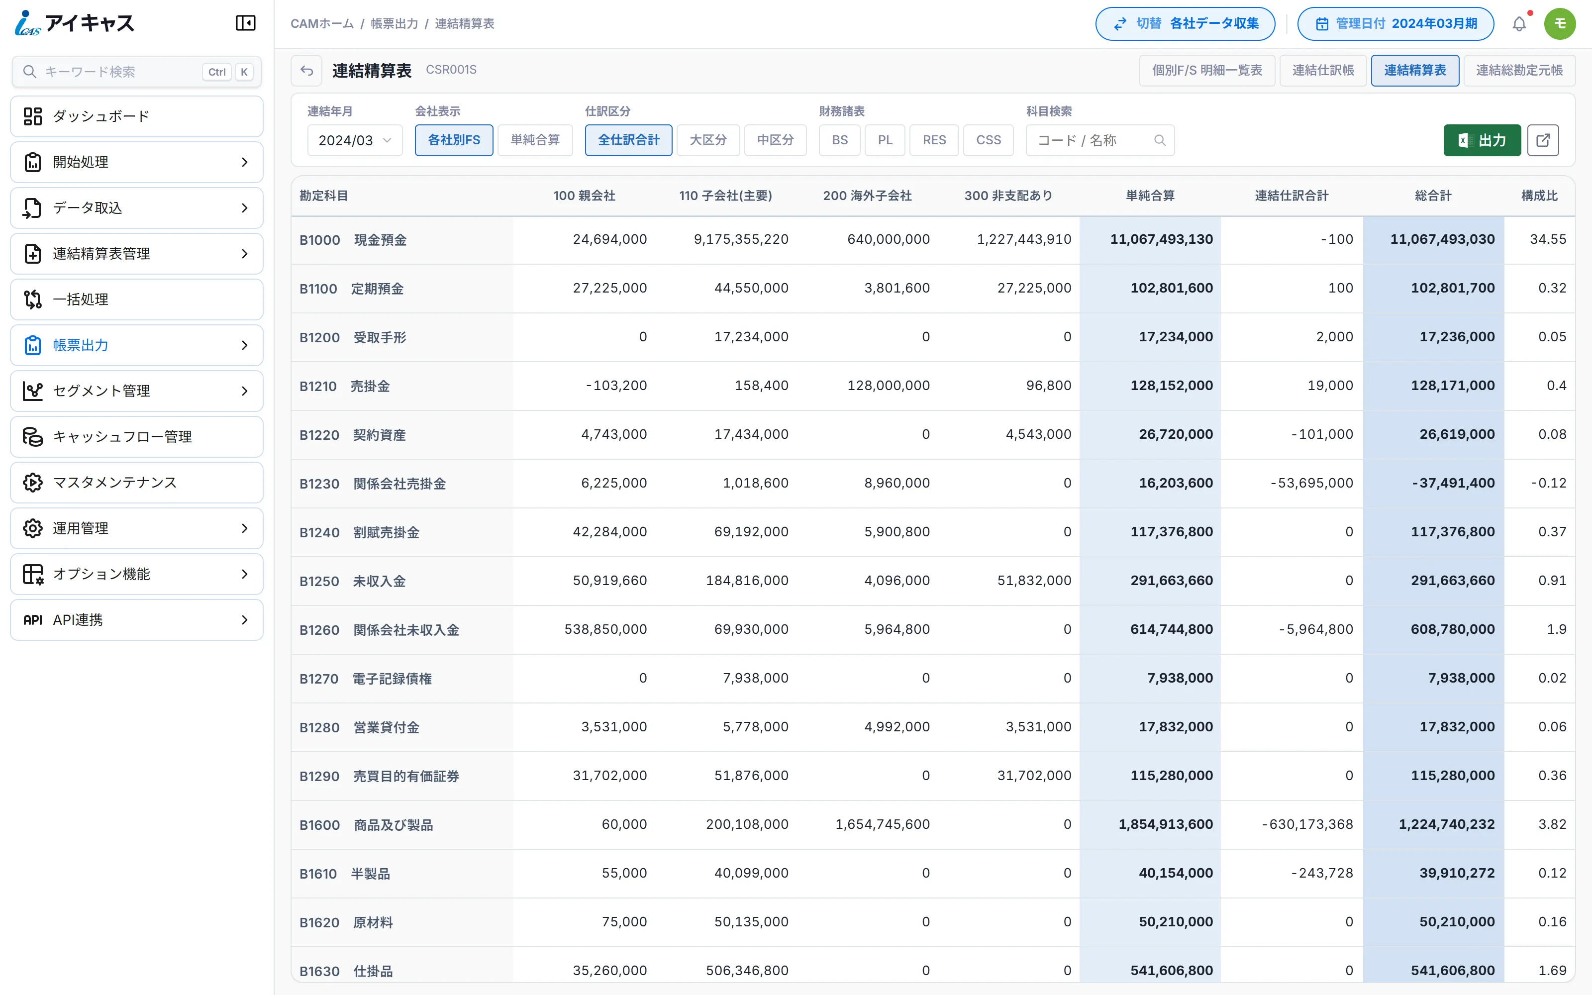The height and width of the screenshot is (995, 1592).
Task: Expand API連携 menu chevron
Action: 245,620
